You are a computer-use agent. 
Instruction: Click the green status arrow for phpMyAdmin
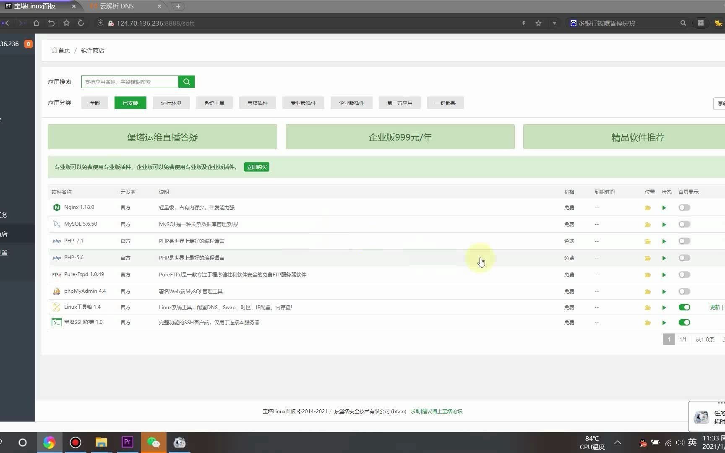(x=664, y=292)
